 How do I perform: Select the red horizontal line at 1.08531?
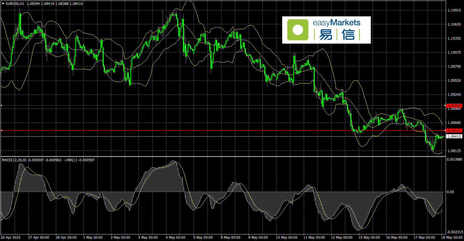click(x=223, y=131)
